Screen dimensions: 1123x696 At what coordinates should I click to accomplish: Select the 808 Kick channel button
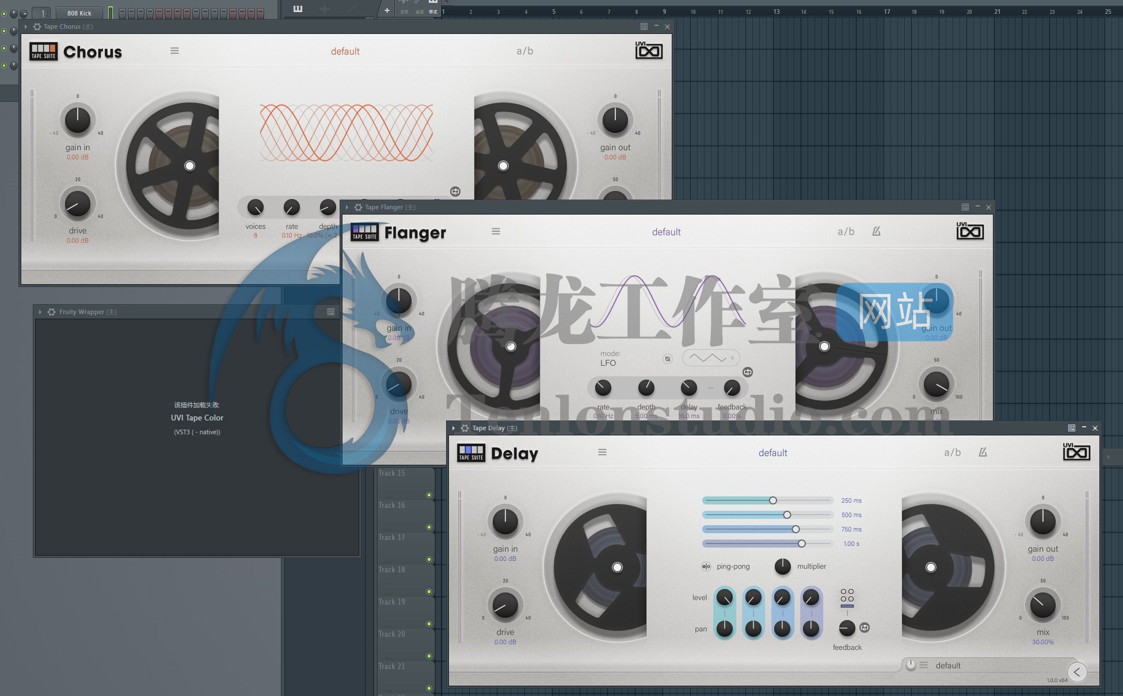[79, 13]
